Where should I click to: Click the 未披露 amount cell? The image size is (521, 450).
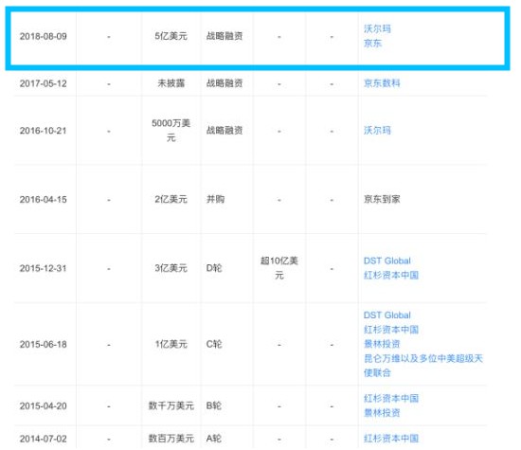coord(171,83)
